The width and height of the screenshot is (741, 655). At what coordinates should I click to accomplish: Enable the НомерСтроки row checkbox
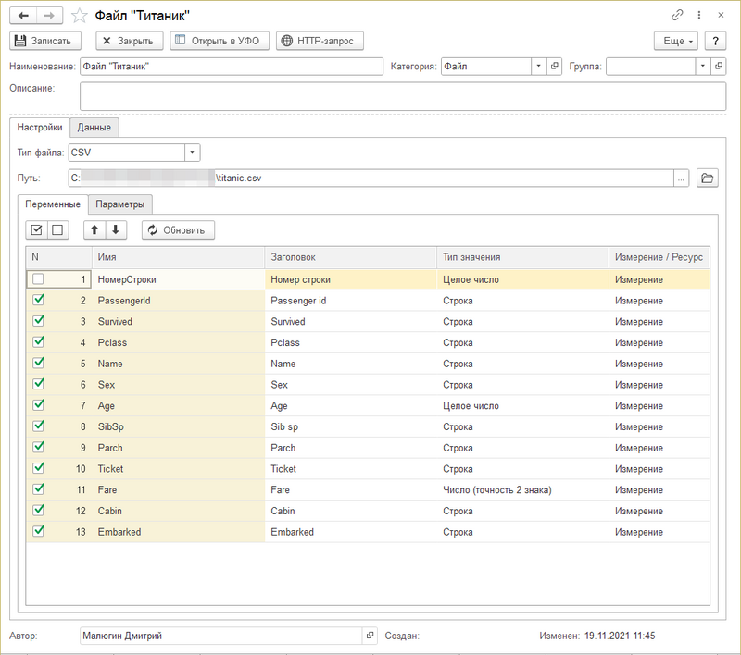38,279
